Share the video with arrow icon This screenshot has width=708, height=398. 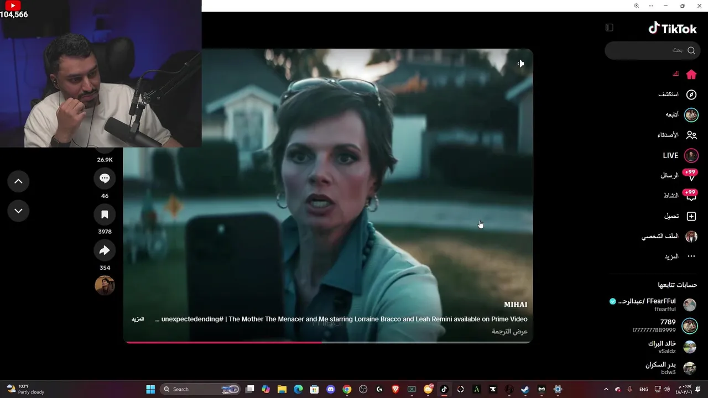(x=105, y=250)
